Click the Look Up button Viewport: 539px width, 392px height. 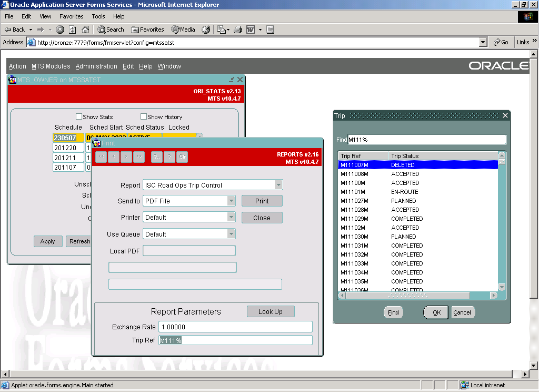(271, 311)
